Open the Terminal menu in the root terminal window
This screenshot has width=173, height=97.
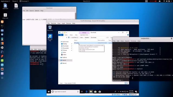(133, 41)
